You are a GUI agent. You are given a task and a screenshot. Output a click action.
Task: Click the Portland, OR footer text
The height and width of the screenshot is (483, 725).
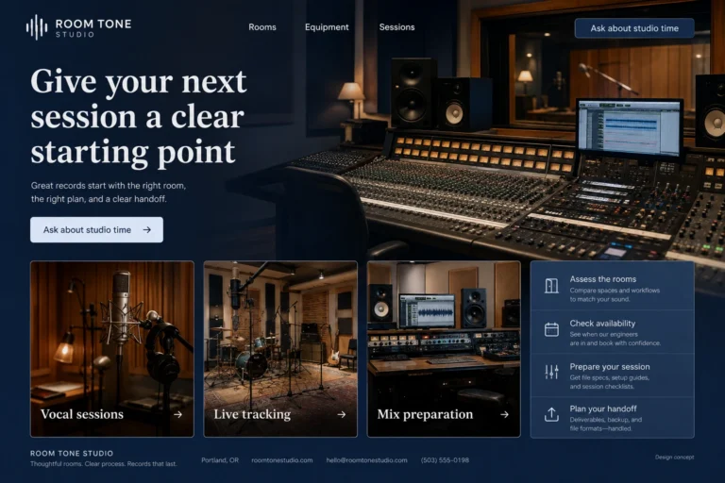pos(220,460)
